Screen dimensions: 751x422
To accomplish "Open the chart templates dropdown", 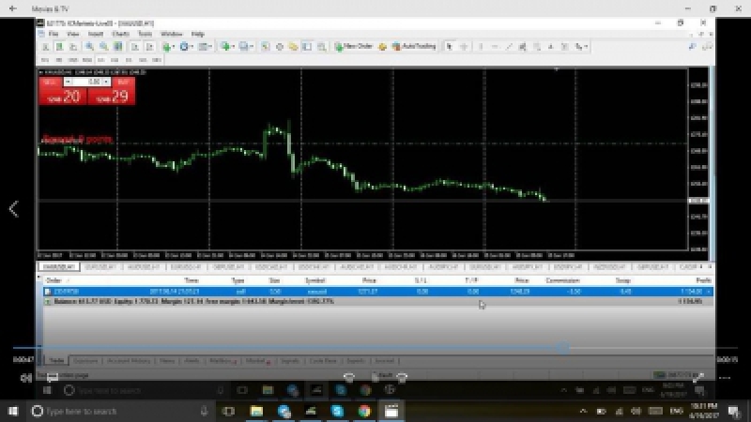I will click(x=205, y=47).
